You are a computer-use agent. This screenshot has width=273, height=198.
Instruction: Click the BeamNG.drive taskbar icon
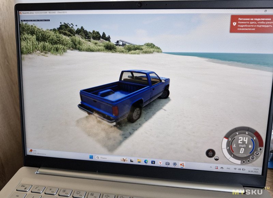click(182, 165)
